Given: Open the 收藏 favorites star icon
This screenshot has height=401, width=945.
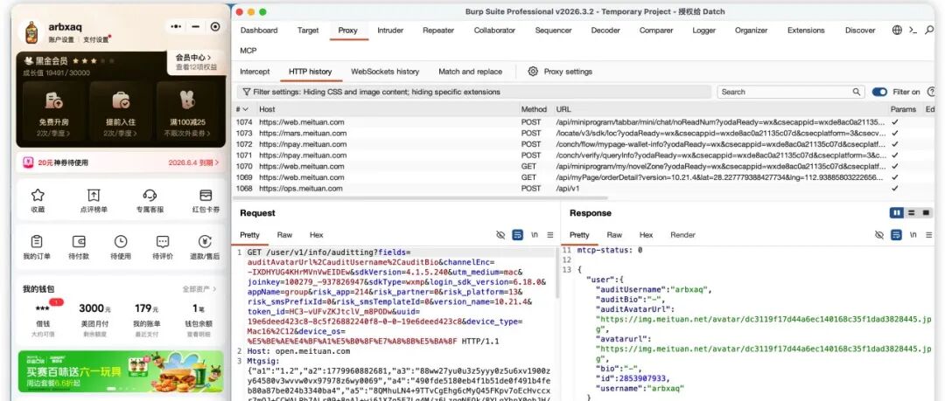Looking at the screenshot, I should point(38,195).
